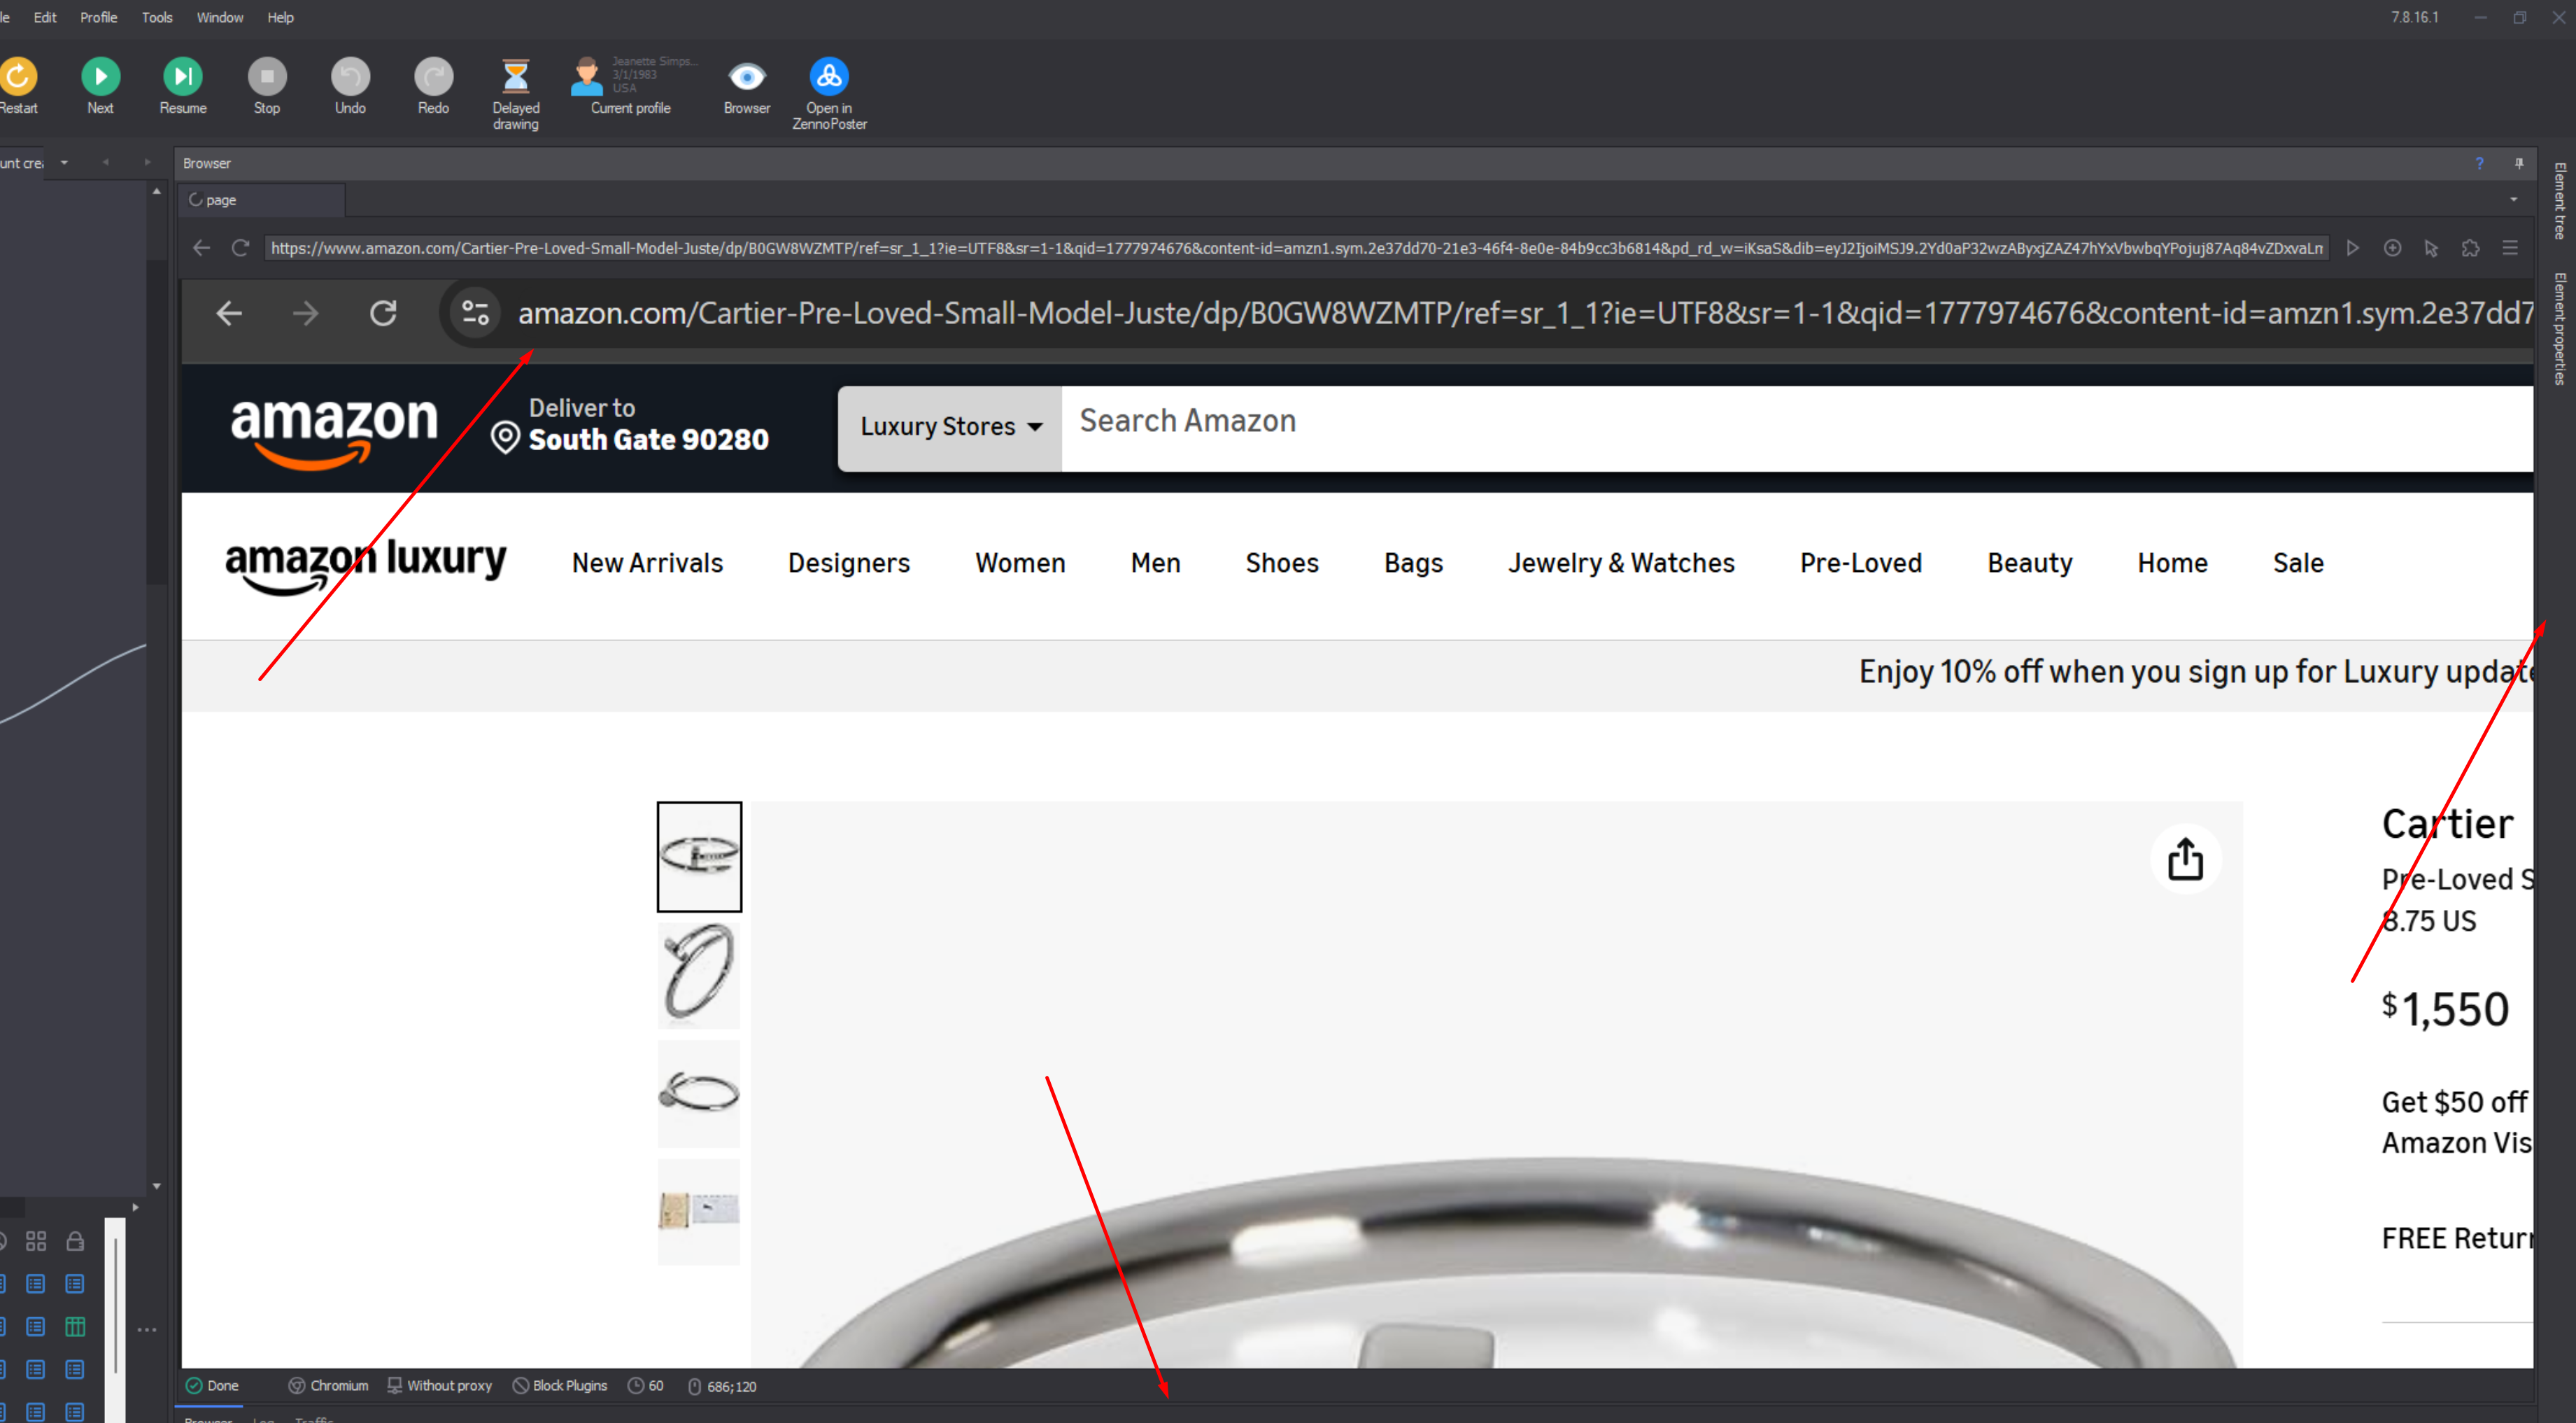This screenshot has width=2576, height=1423.
Task: Select the 'page' browser tab
Action: [x=262, y=200]
